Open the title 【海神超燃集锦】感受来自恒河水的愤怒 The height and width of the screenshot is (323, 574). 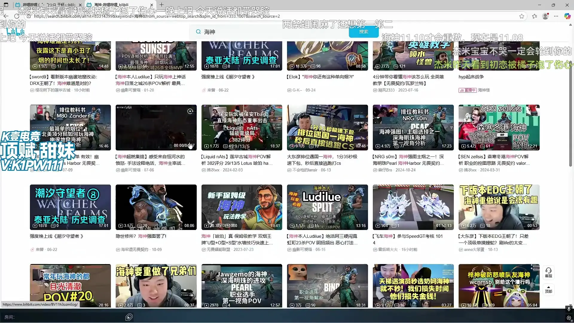click(x=150, y=160)
